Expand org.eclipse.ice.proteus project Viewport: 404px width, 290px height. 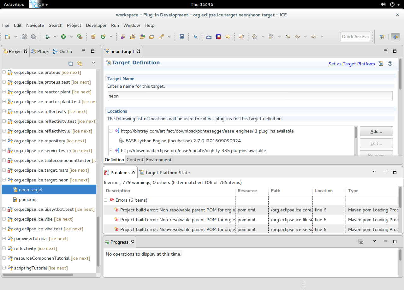click(4, 72)
